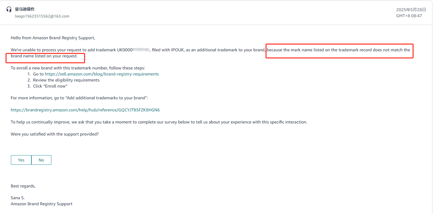Click "Were you satisfied with the support provided?"

pos(55,134)
